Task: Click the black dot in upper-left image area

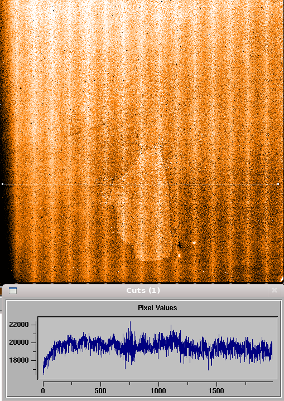Action: click(21, 88)
